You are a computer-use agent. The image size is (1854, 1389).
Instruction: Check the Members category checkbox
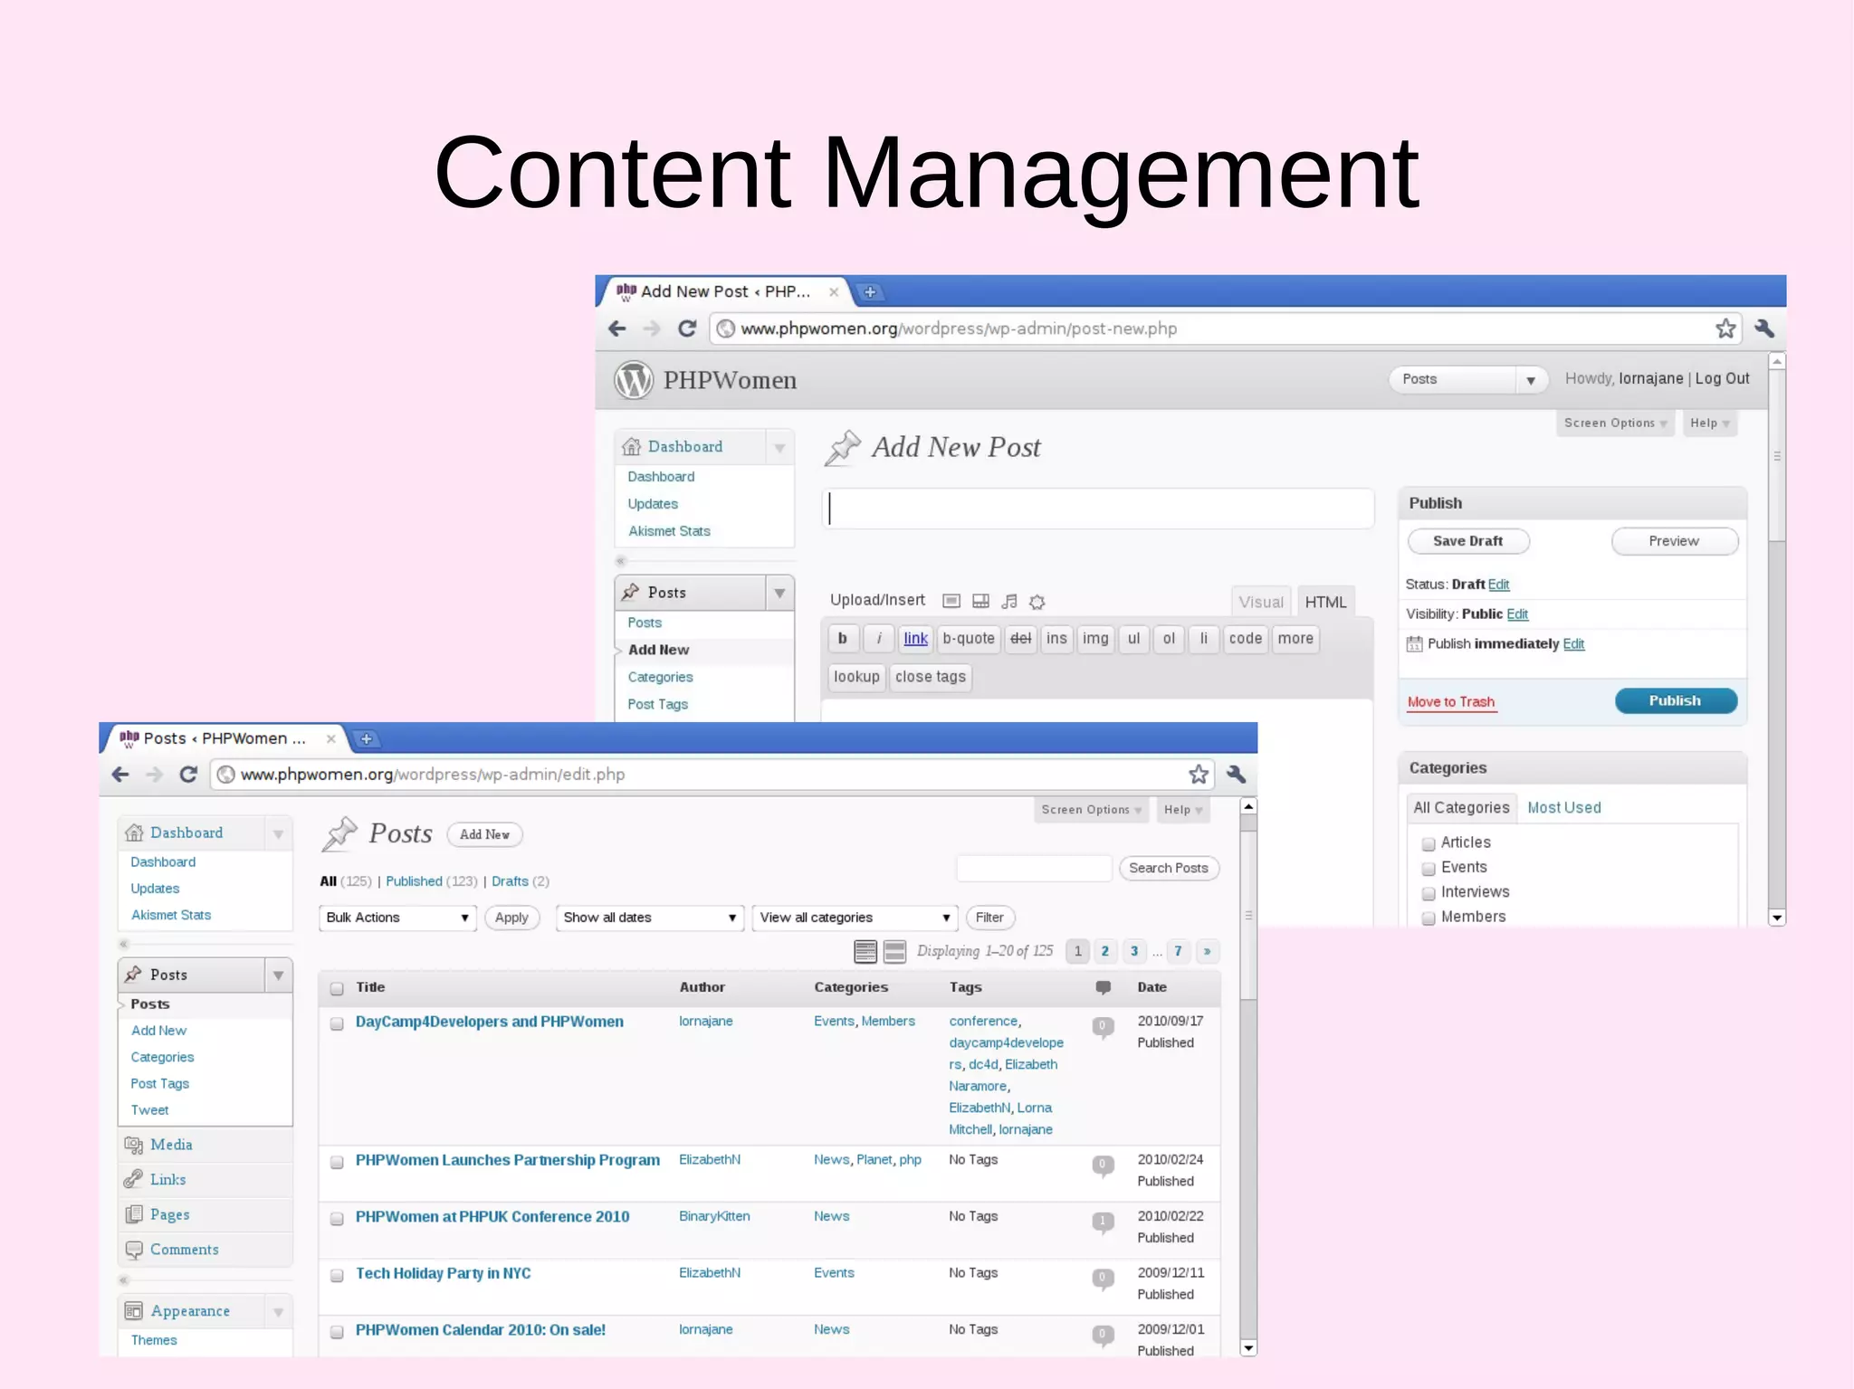[1429, 918]
